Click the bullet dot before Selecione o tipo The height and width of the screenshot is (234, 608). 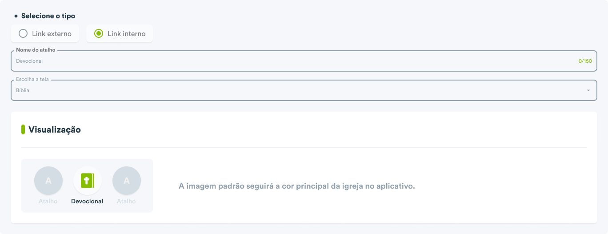(x=16, y=16)
